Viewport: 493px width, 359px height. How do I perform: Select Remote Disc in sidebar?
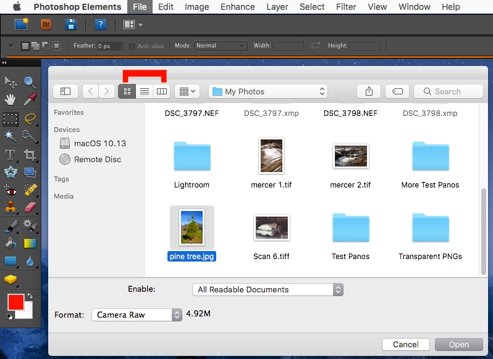coord(90,159)
